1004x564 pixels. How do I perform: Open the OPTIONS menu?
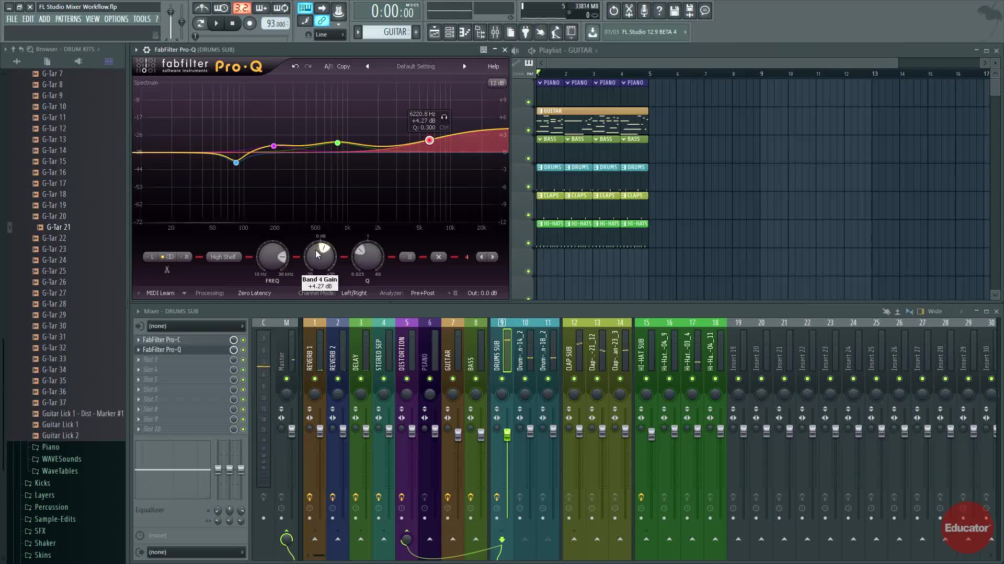[116, 19]
